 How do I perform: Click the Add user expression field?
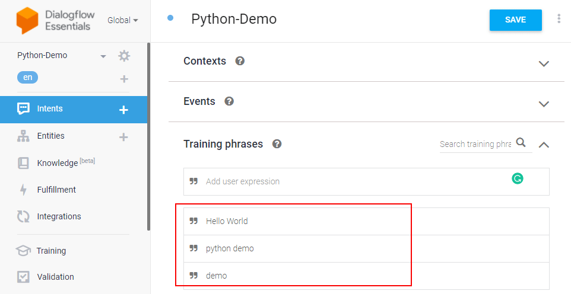(366, 181)
